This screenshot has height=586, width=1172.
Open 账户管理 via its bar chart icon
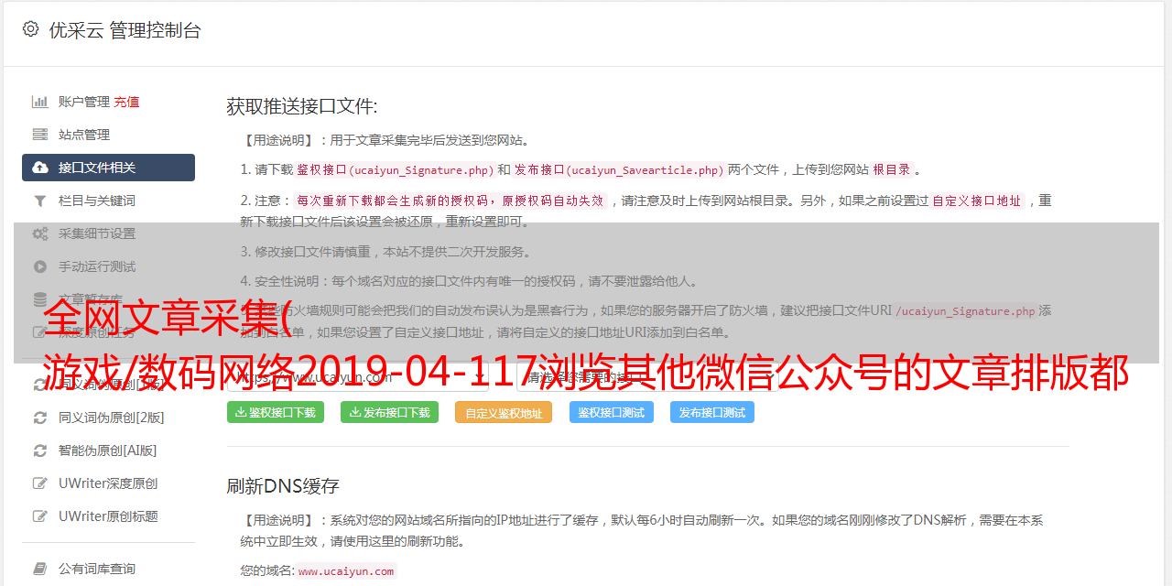[x=40, y=102]
